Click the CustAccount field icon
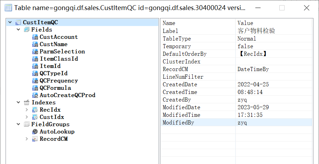Image resolution: width=319 pixels, height=164 pixels. [x=35, y=37]
